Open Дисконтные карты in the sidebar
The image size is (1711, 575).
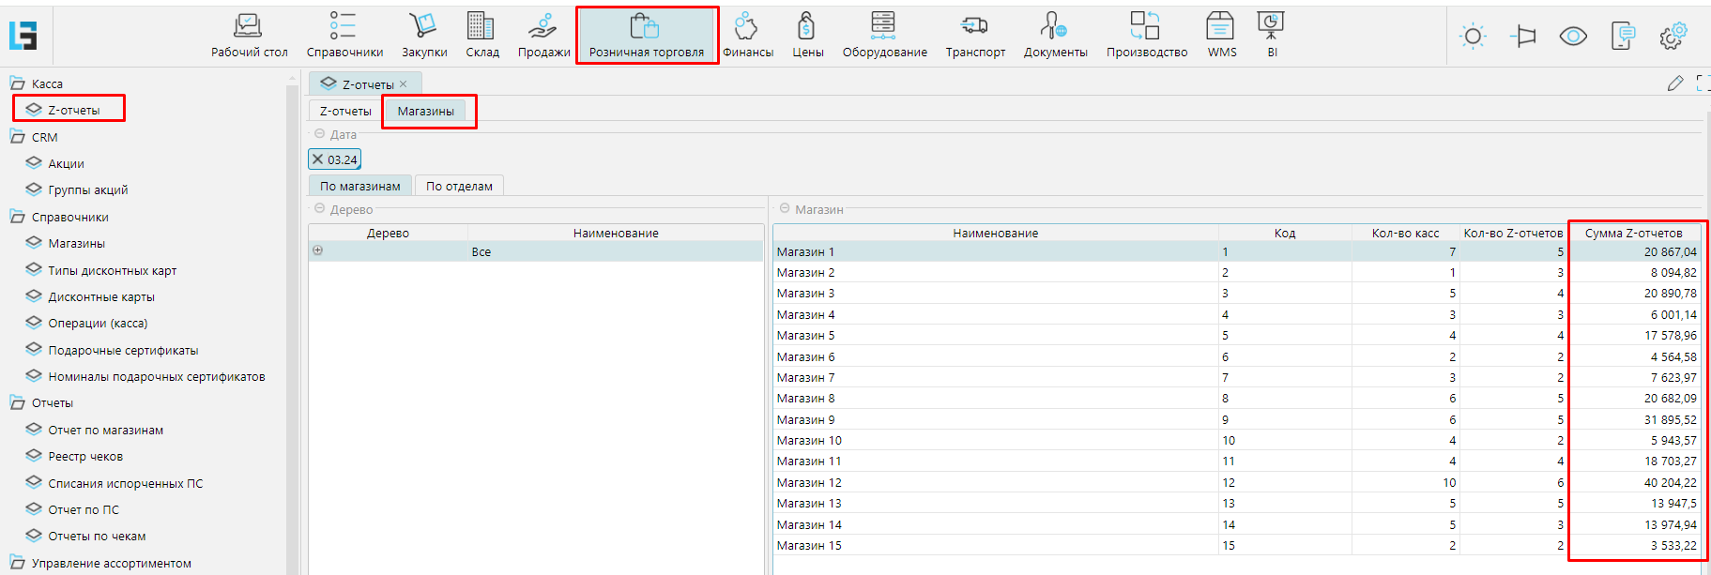(x=101, y=297)
